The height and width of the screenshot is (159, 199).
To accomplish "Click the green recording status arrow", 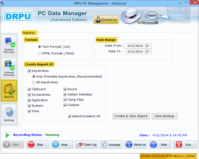I will click(x=7, y=135).
